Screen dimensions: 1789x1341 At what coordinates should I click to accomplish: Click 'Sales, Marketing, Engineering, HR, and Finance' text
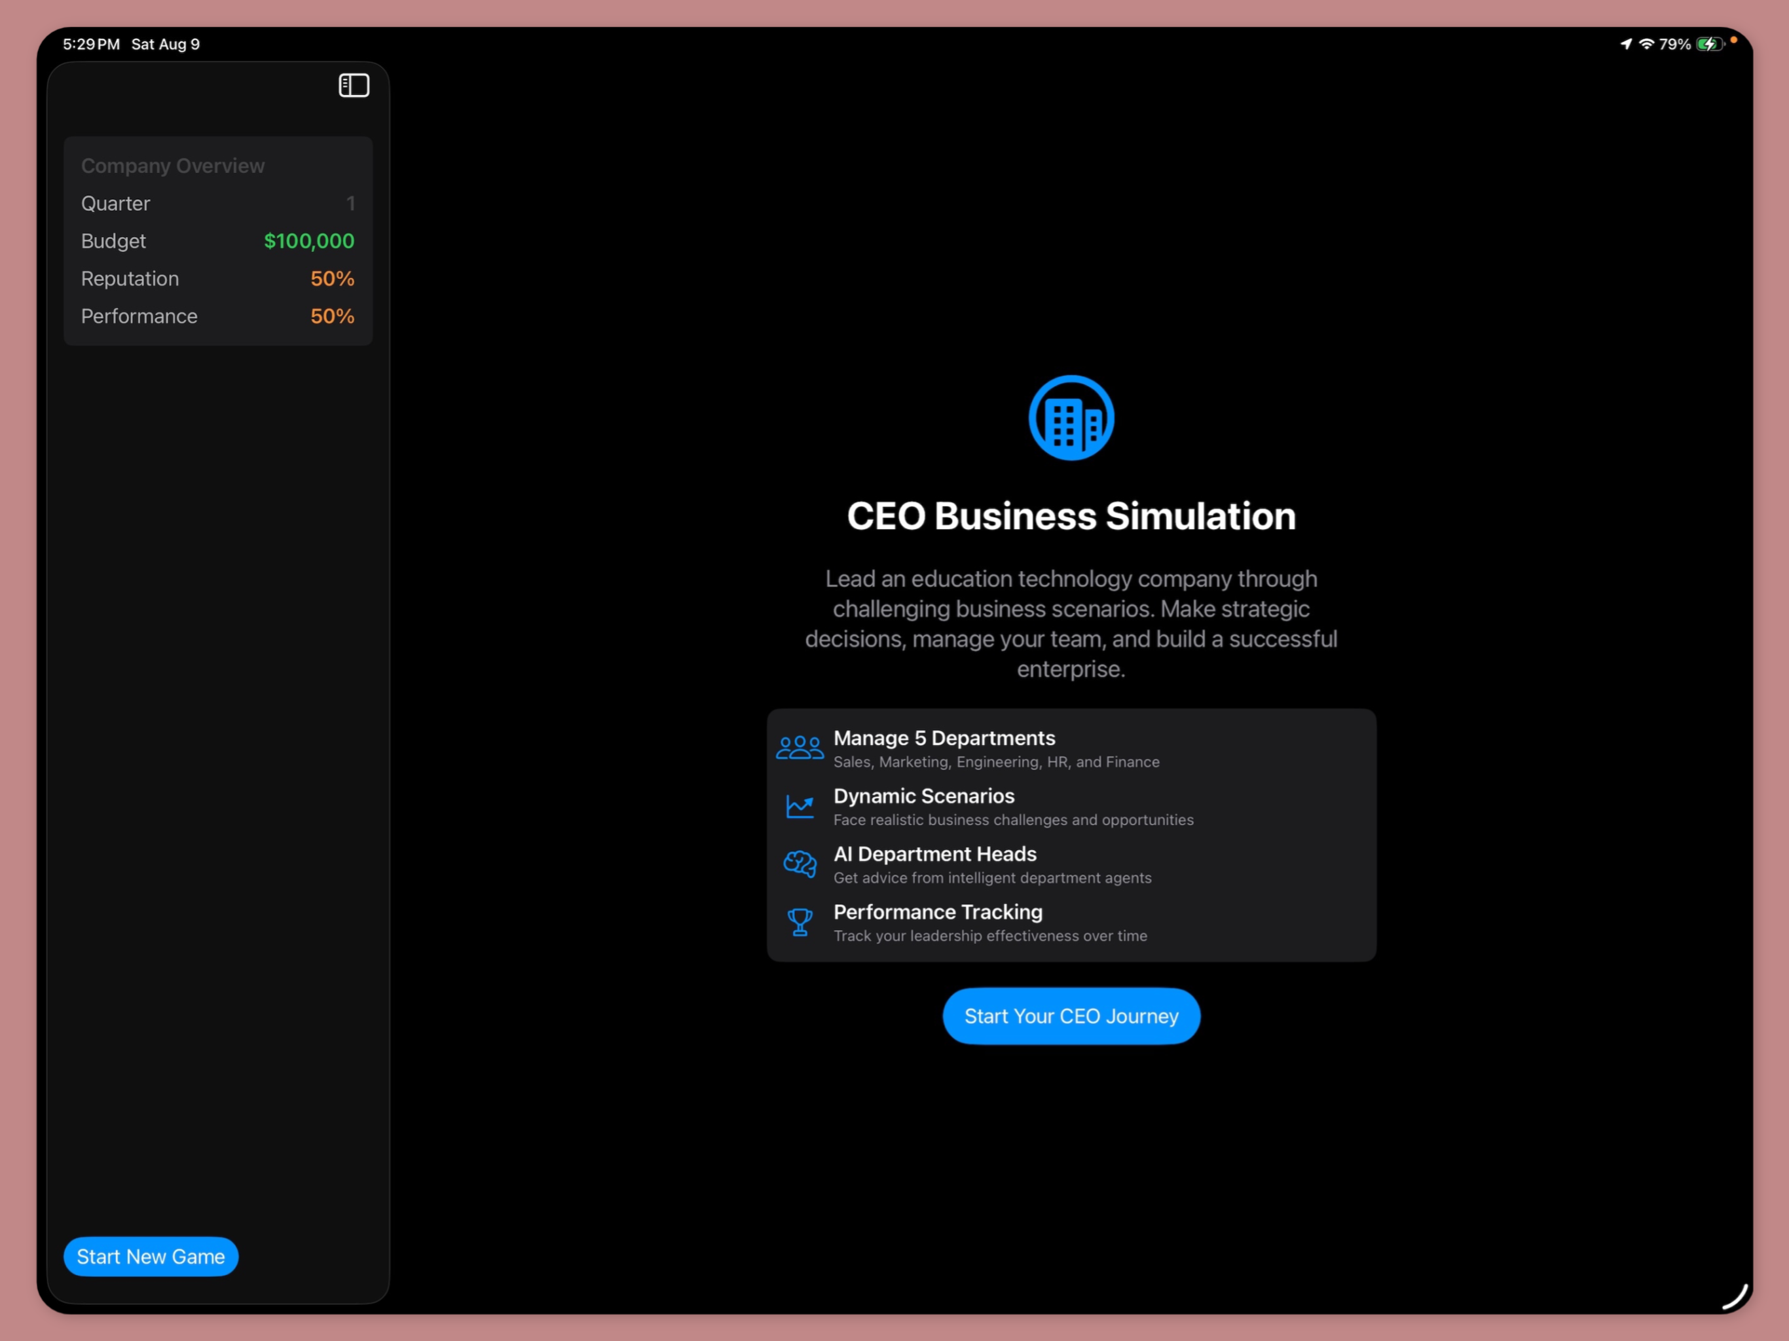pos(997,762)
